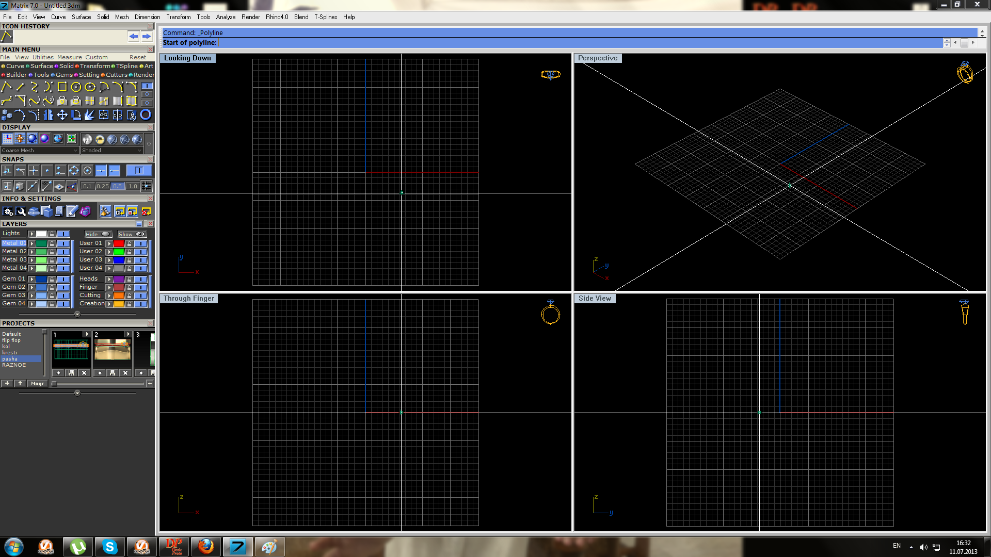The width and height of the screenshot is (991, 557).
Task: Toggle the master snaps on/off switch
Action: pyautogui.click(x=139, y=171)
